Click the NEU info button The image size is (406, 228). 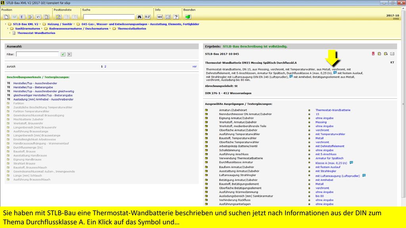160,17
